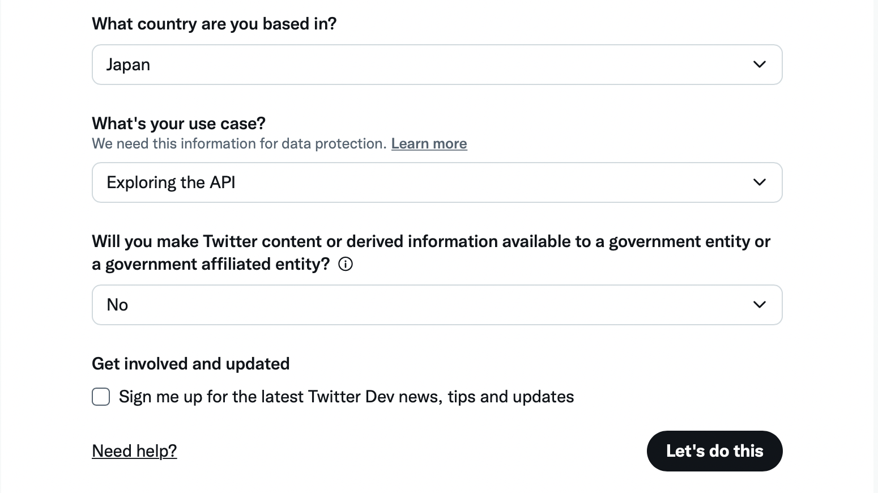Click the chevron arrow in the No field
The width and height of the screenshot is (878, 493).
pos(759,305)
